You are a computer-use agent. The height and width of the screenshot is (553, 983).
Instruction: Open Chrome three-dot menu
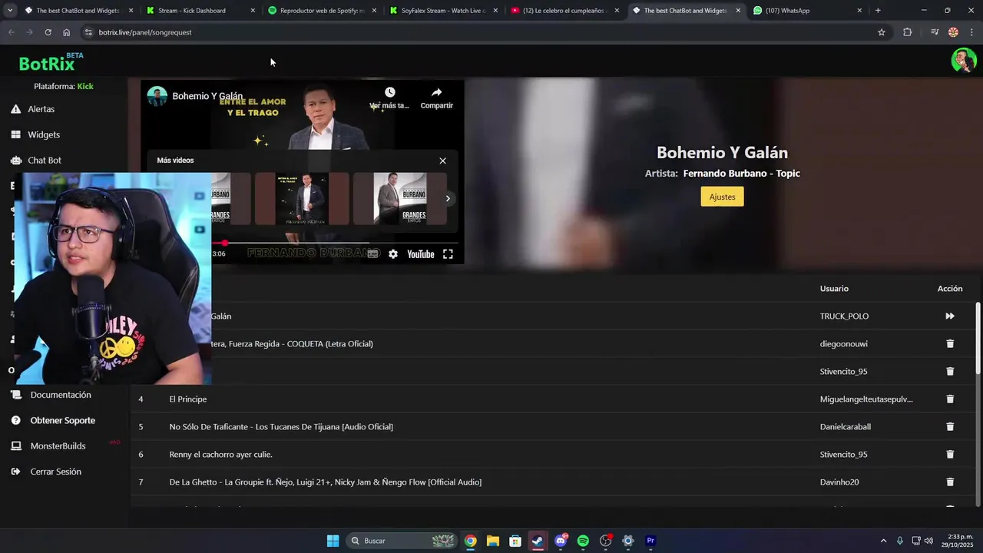971,32
